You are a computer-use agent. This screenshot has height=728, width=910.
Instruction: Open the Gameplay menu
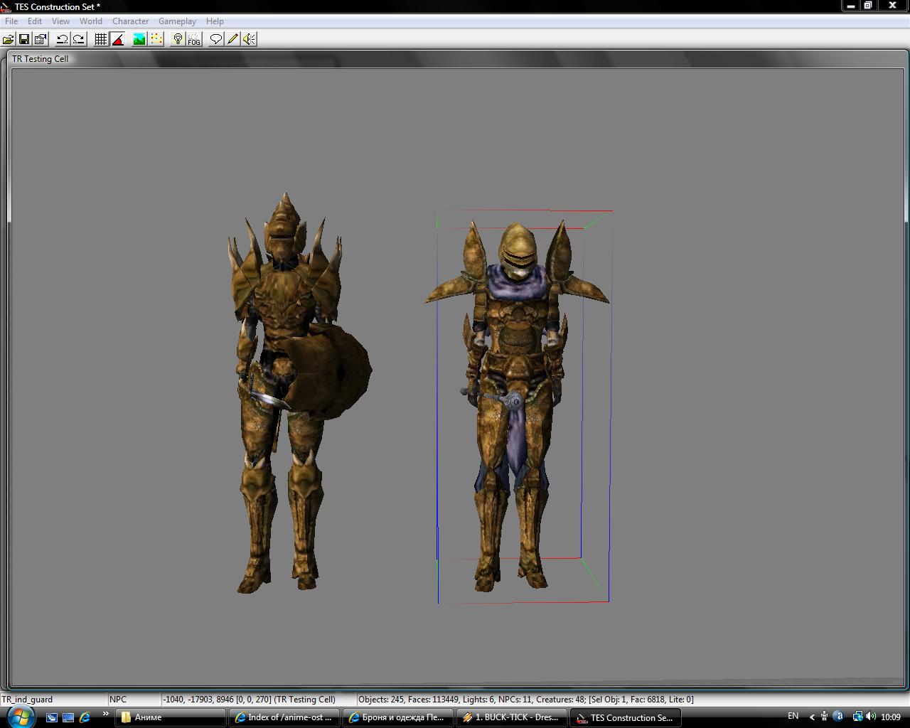click(177, 21)
